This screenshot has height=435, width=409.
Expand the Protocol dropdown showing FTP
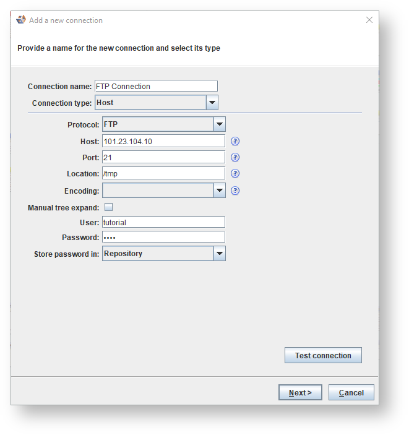pyautogui.click(x=219, y=124)
